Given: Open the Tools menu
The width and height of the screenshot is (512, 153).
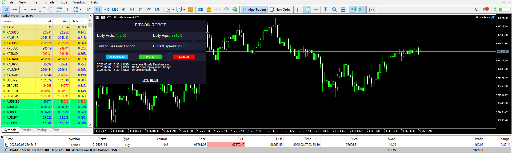Looking at the screenshot, I should 64,2.
